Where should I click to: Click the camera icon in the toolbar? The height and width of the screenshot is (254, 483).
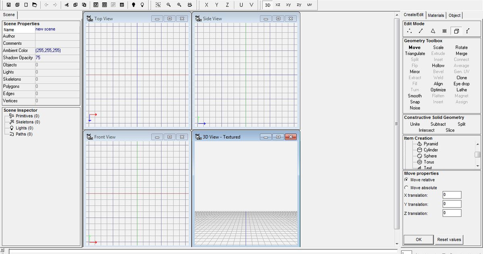pyautogui.click(x=190, y=5)
